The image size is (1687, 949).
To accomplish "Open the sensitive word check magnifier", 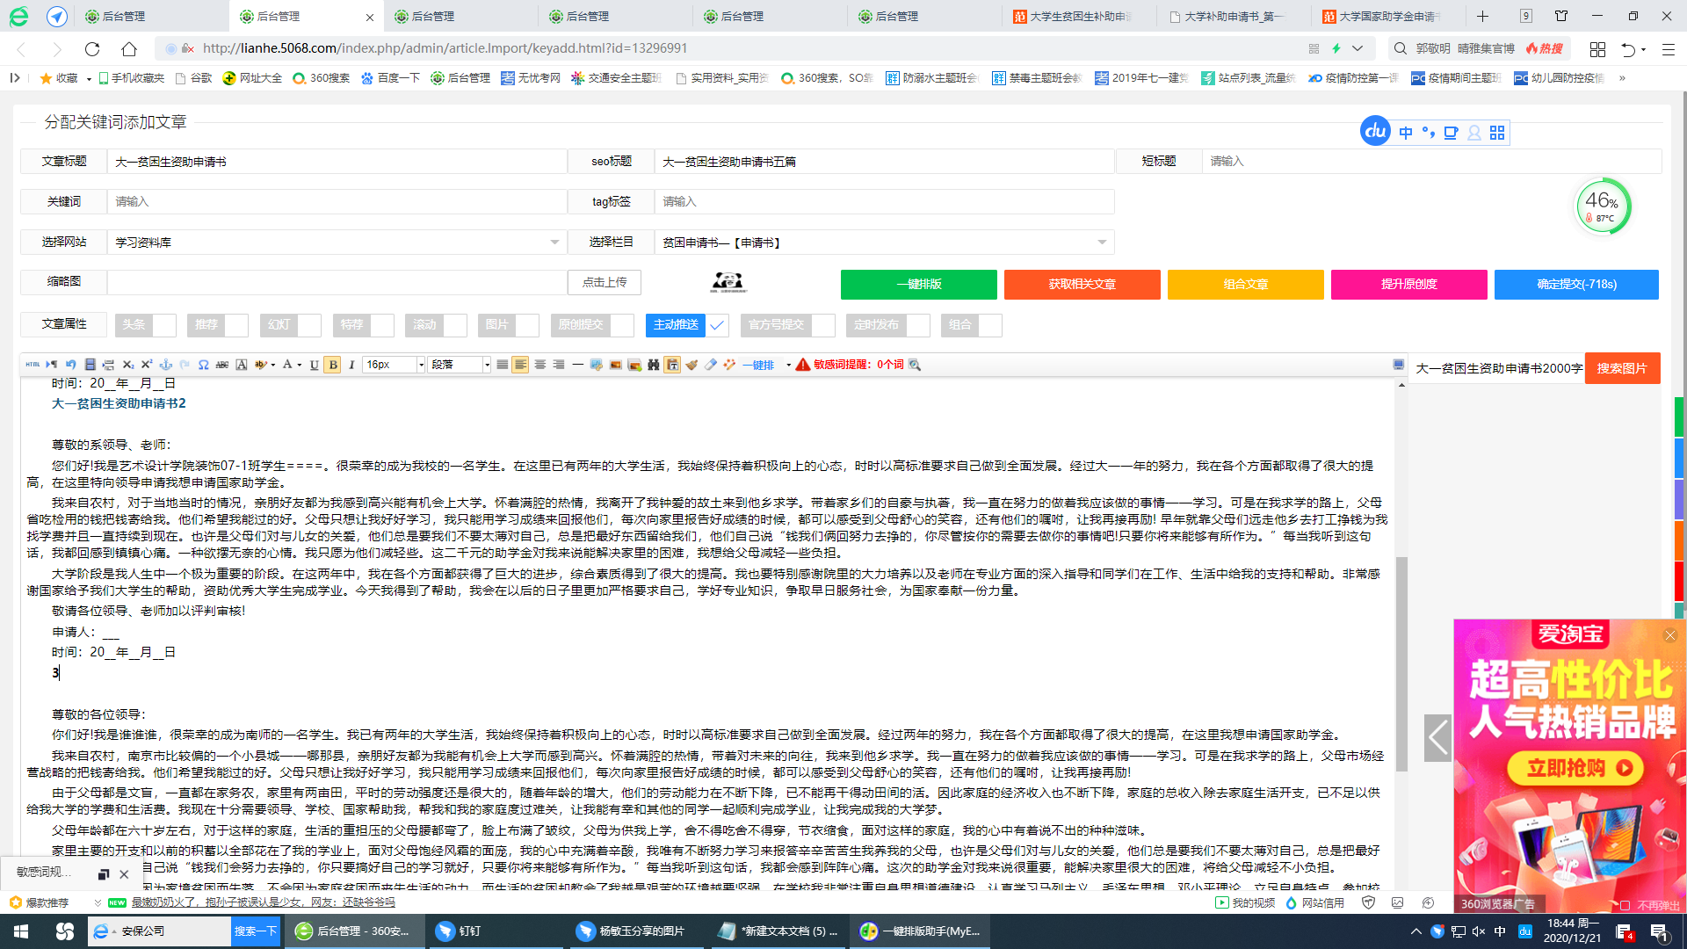I will 914,364.
